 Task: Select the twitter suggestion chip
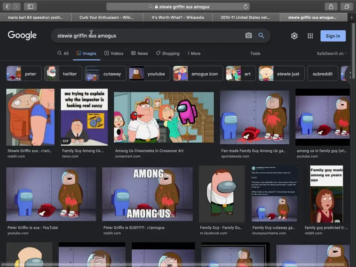point(63,74)
